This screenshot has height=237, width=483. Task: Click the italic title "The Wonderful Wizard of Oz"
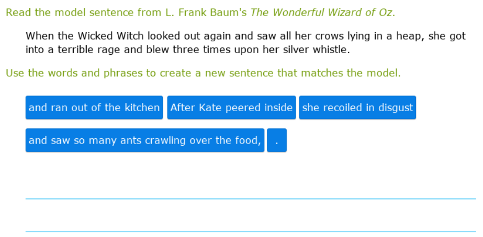pos(321,12)
